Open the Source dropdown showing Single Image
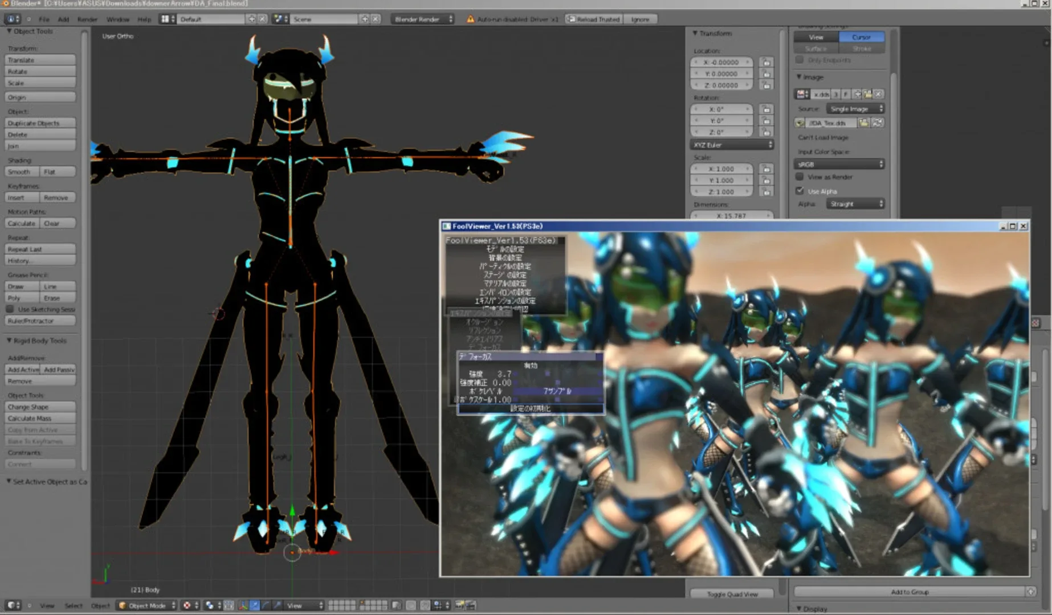 coord(854,108)
